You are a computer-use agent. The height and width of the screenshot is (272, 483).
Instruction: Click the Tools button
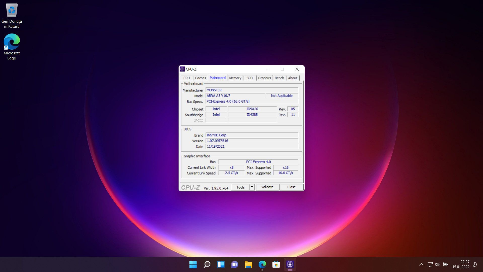coord(240,187)
